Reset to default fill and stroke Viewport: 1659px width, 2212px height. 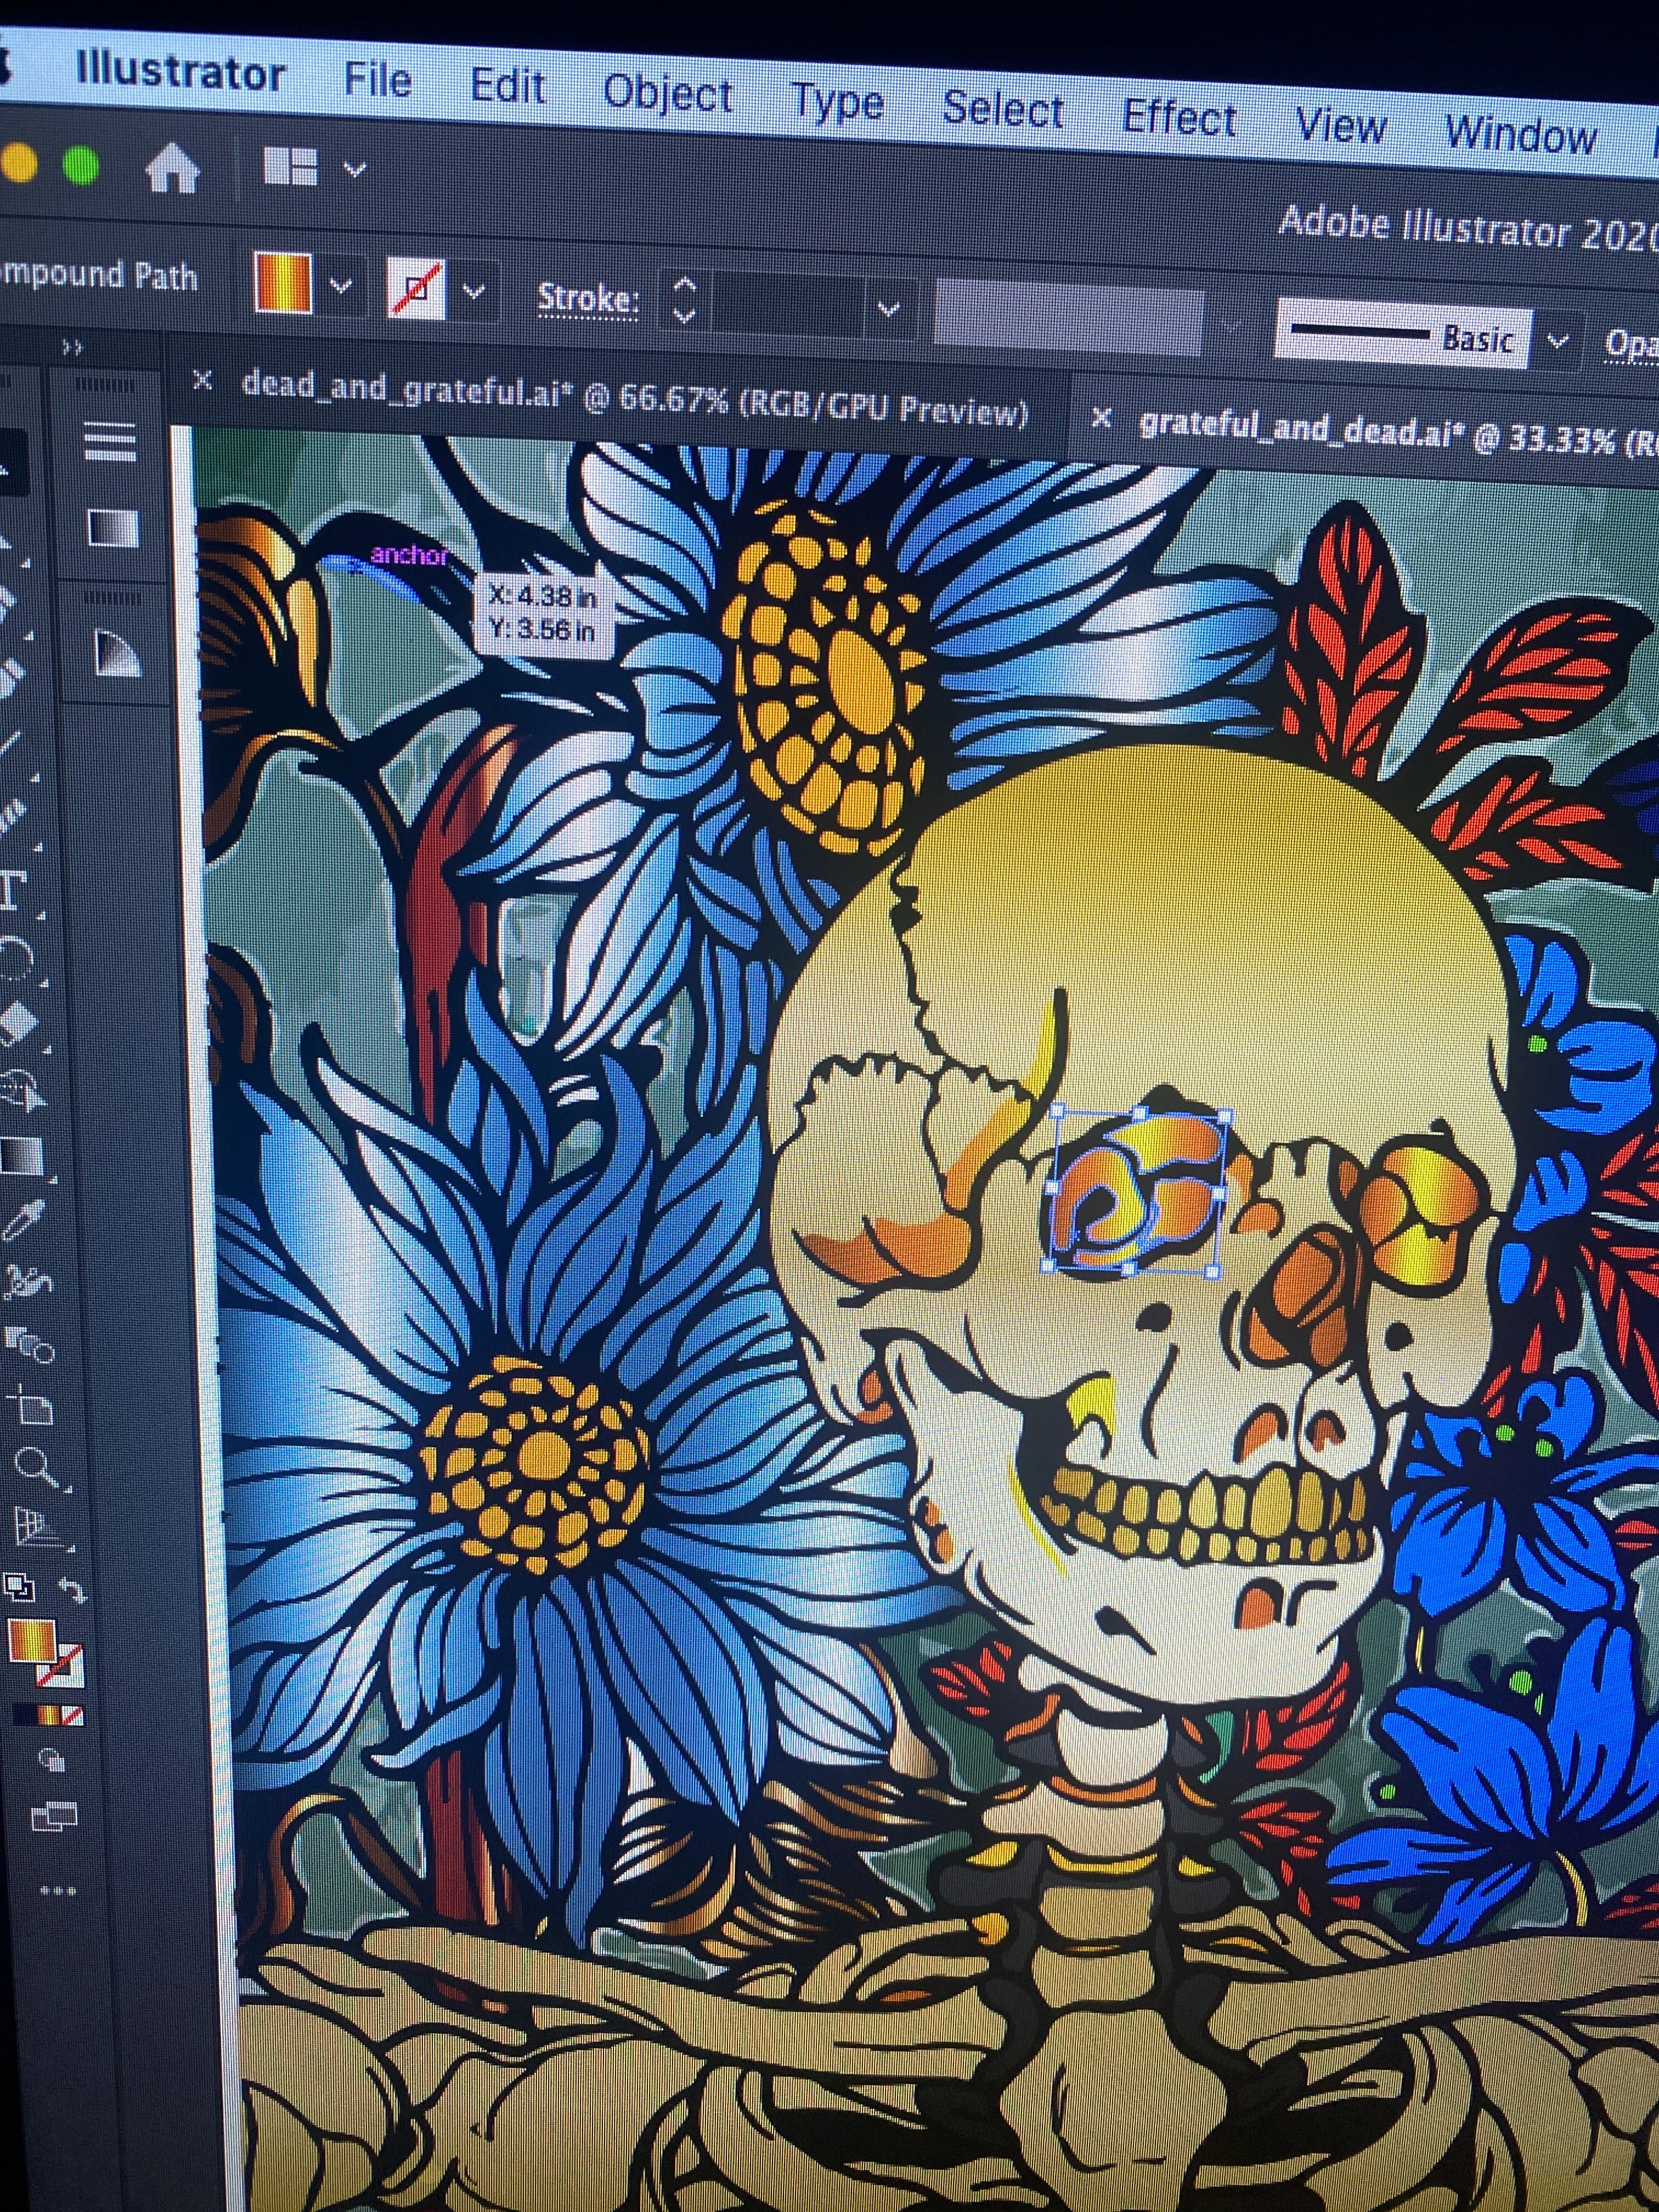tap(18, 1586)
